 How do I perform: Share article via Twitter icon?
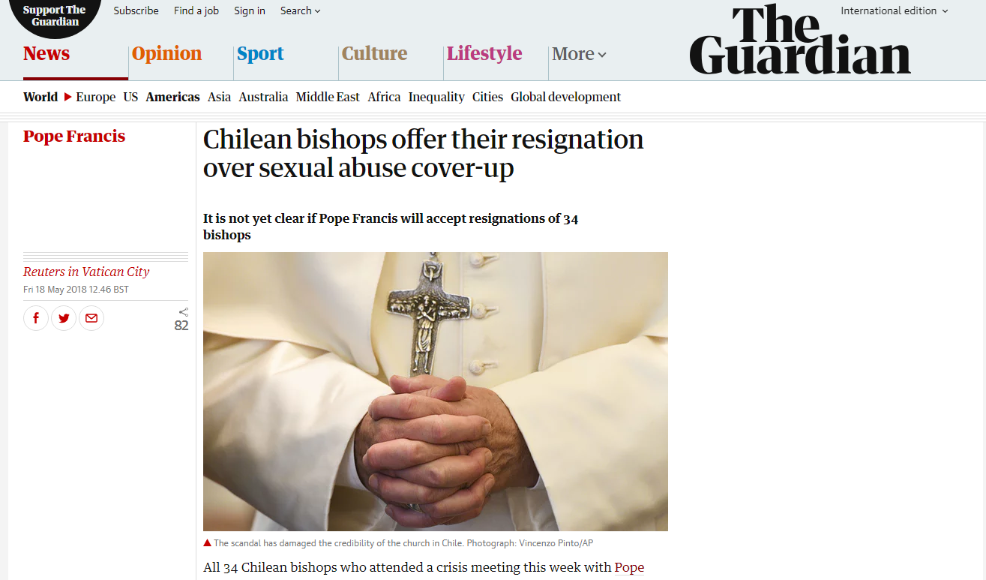64,318
